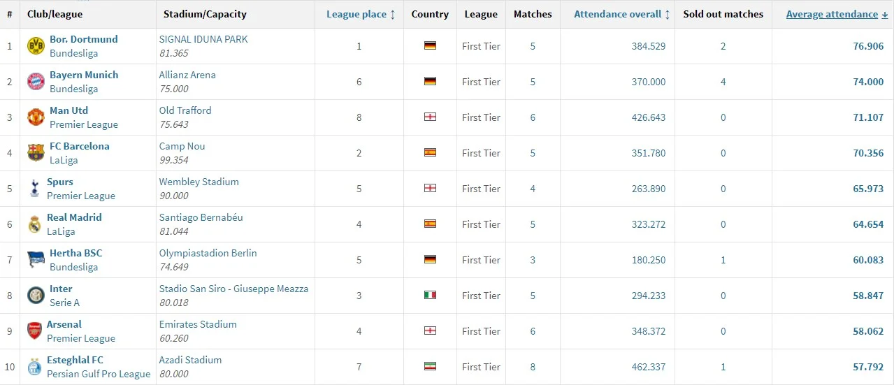Image resolution: width=894 pixels, height=385 pixels.
Task: Click the Iran flag in Esteghlal row
Action: tap(430, 367)
